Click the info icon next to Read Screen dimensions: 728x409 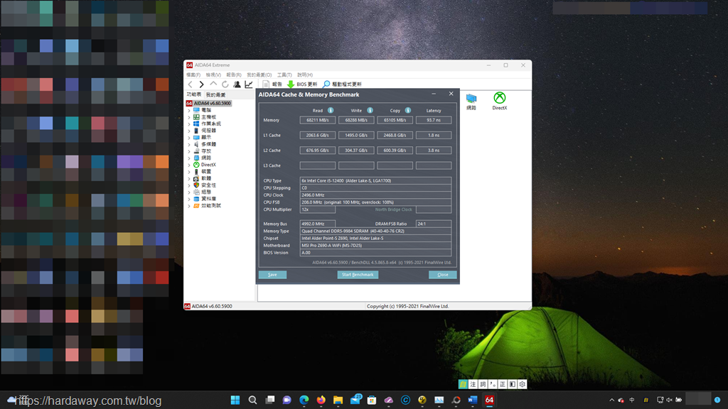331,110
